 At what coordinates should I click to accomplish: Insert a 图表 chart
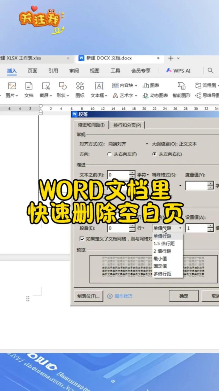(x=151, y=85)
